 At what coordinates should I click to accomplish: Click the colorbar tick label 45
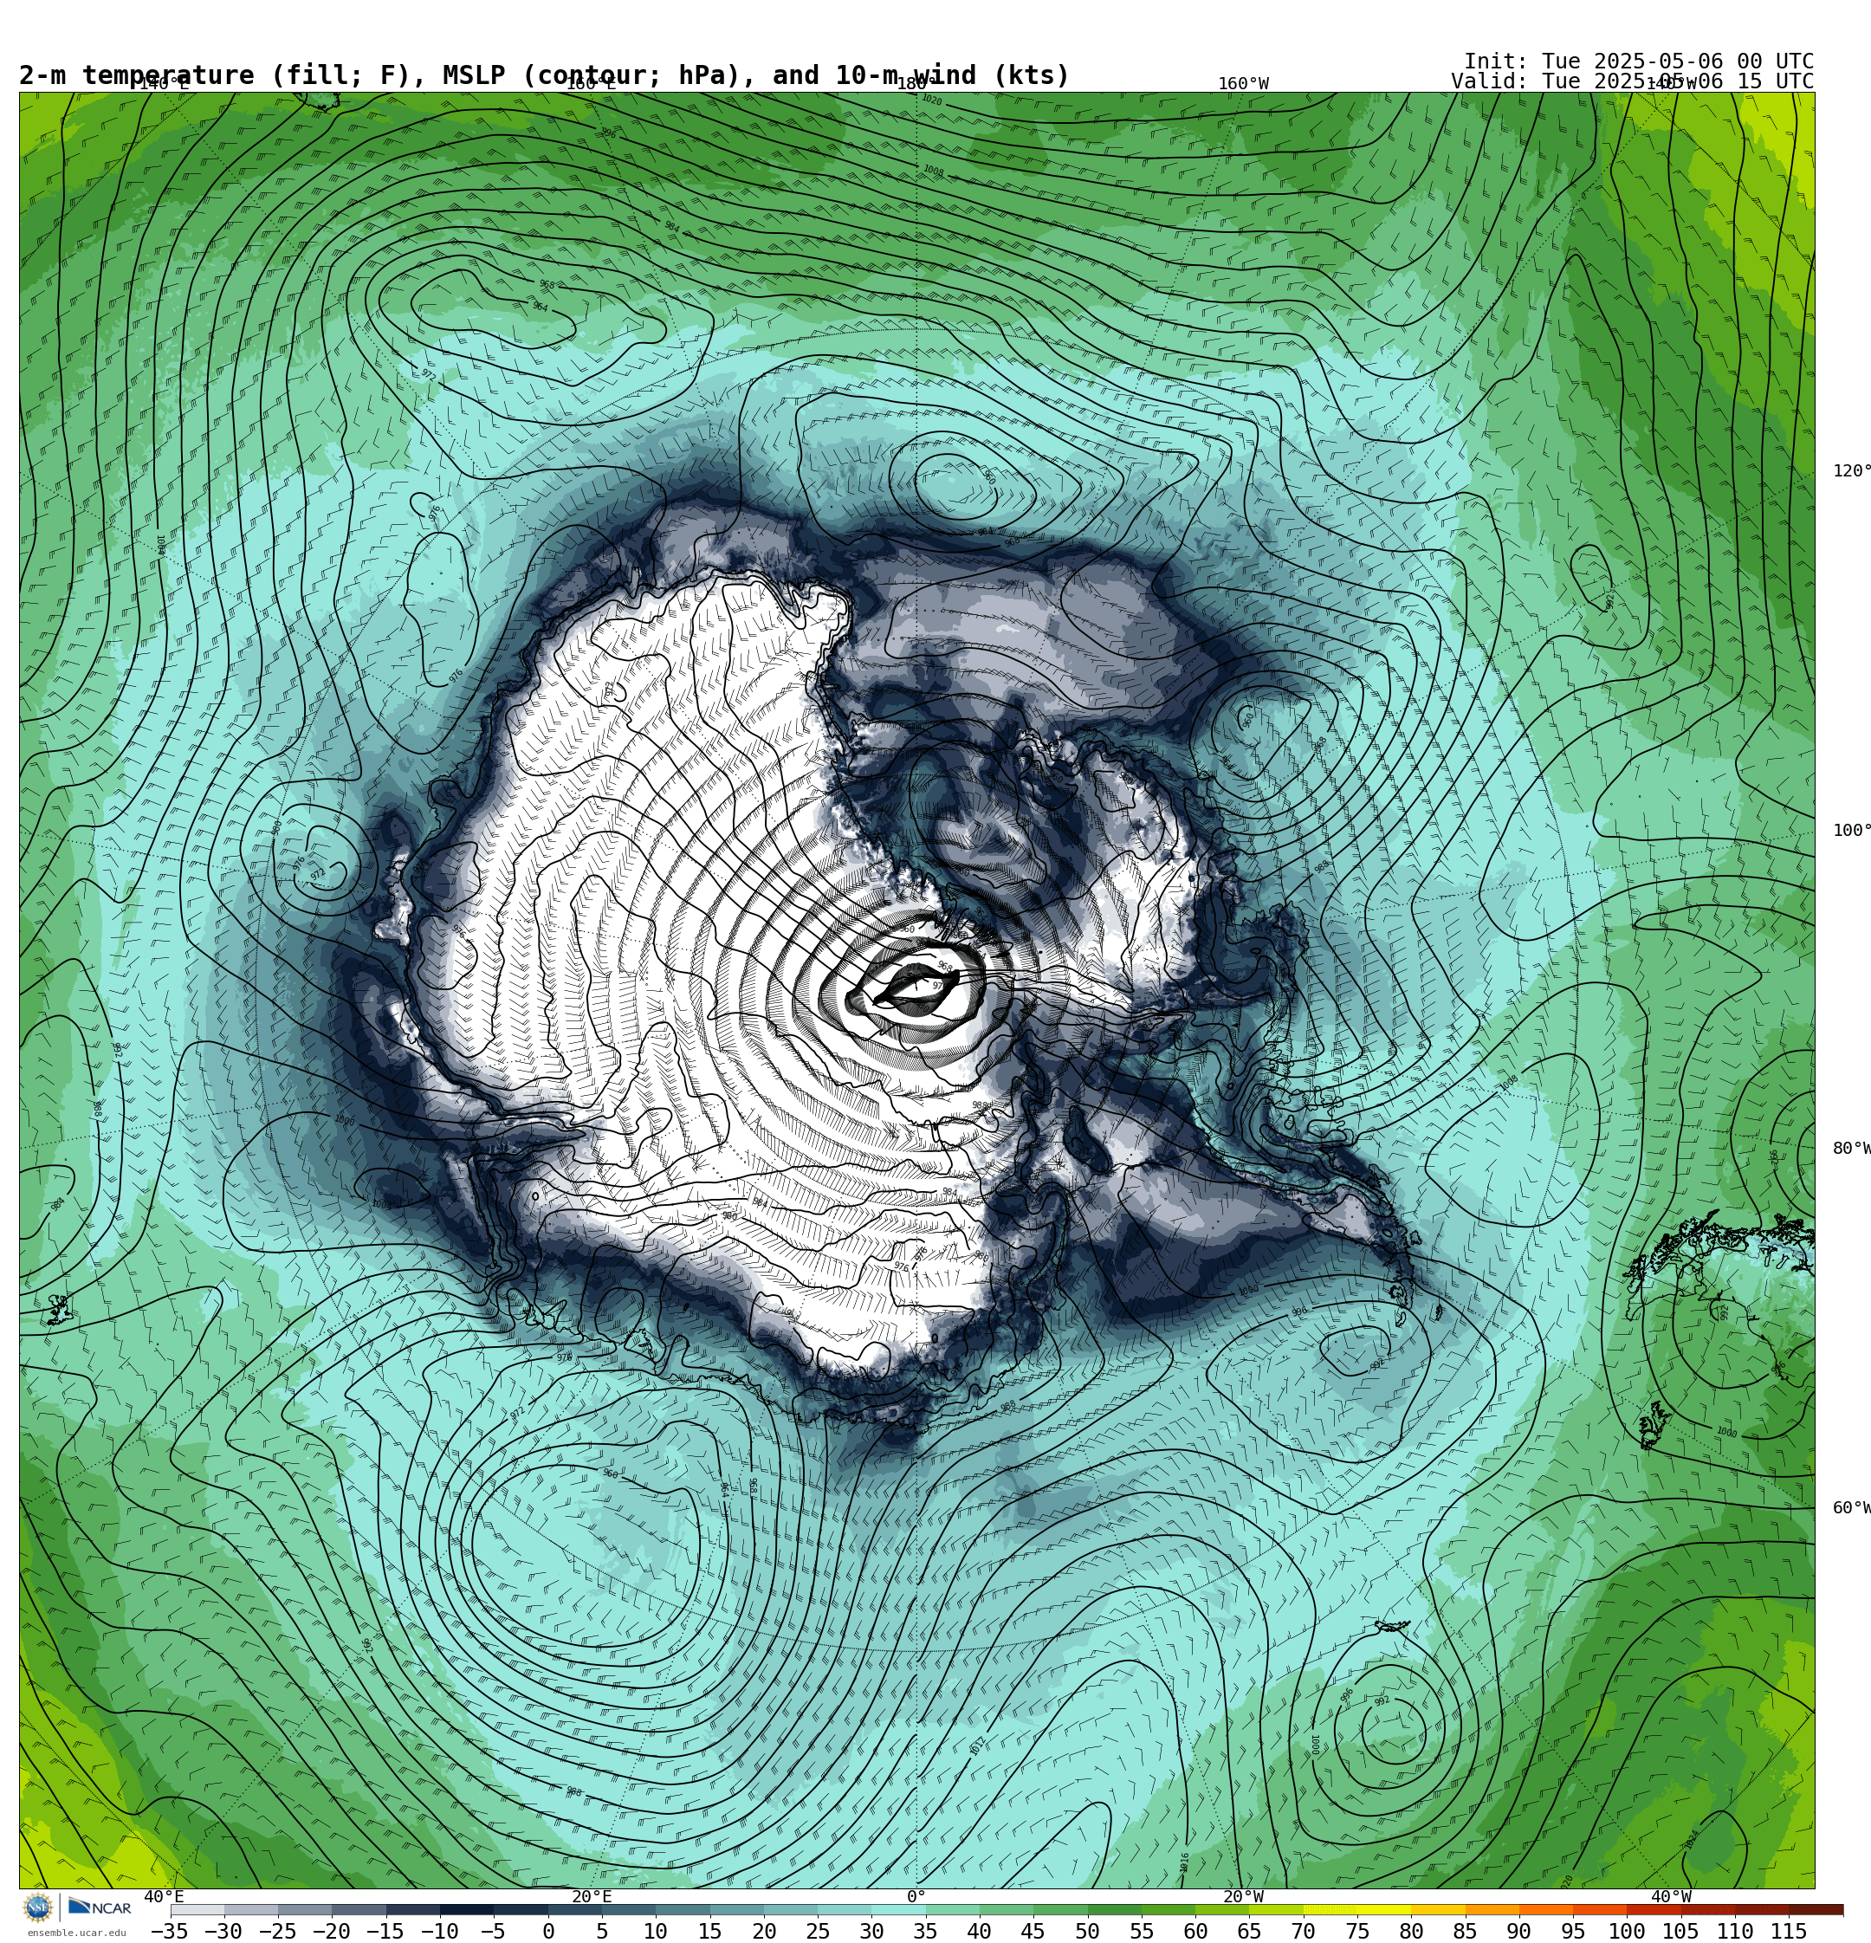coord(1033,1931)
